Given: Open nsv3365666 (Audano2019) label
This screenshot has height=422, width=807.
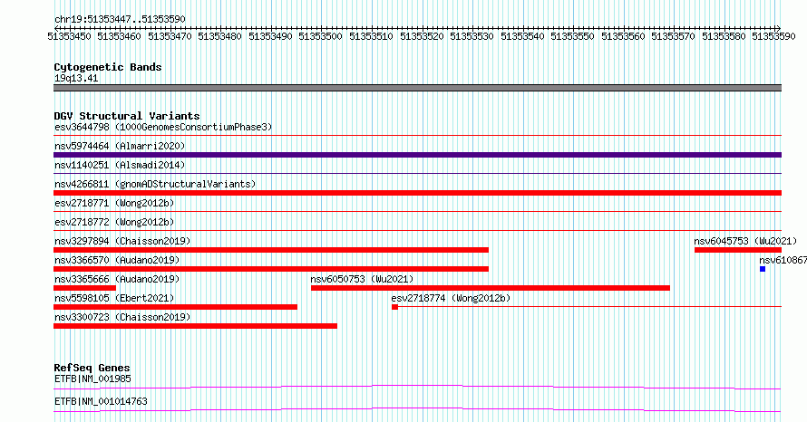Looking at the screenshot, I should click(117, 279).
